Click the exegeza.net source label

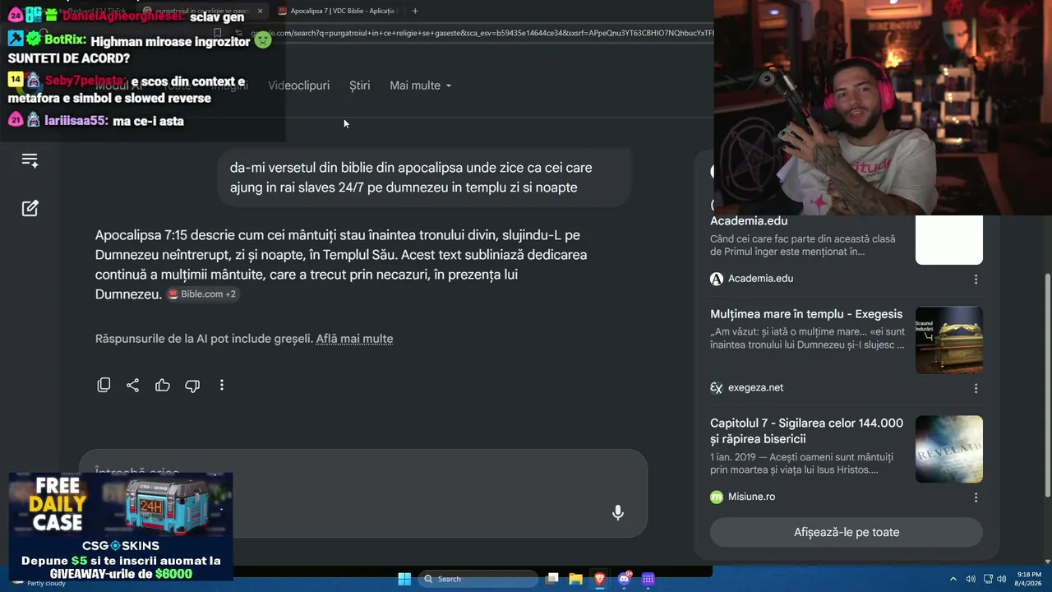tap(755, 388)
